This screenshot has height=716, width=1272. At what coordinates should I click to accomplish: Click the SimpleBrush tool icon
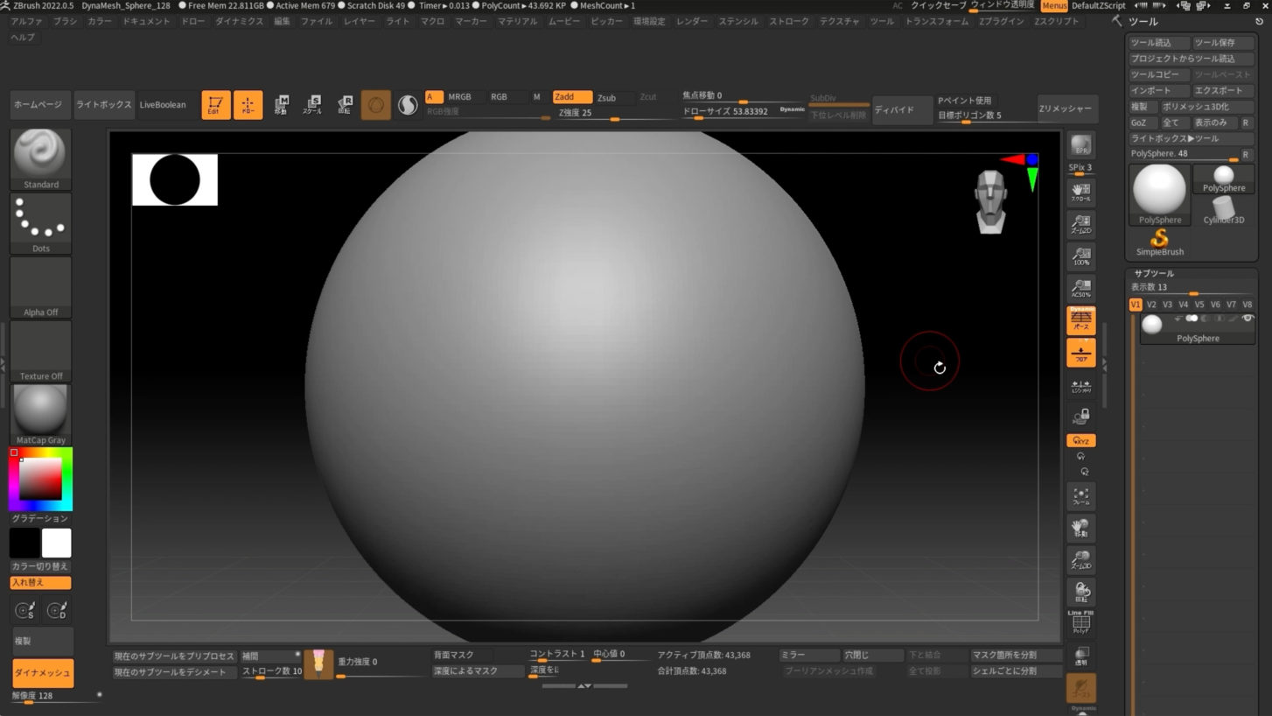click(1160, 242)
